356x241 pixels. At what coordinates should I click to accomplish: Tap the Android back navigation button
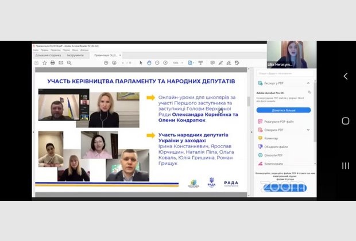coord(345,76)
